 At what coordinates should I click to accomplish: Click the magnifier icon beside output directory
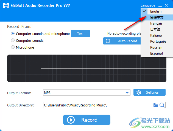(x=162, y=105)
